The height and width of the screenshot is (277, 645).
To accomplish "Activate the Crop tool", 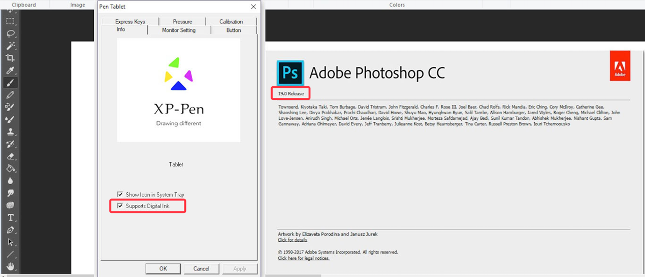I will point(10,58).
